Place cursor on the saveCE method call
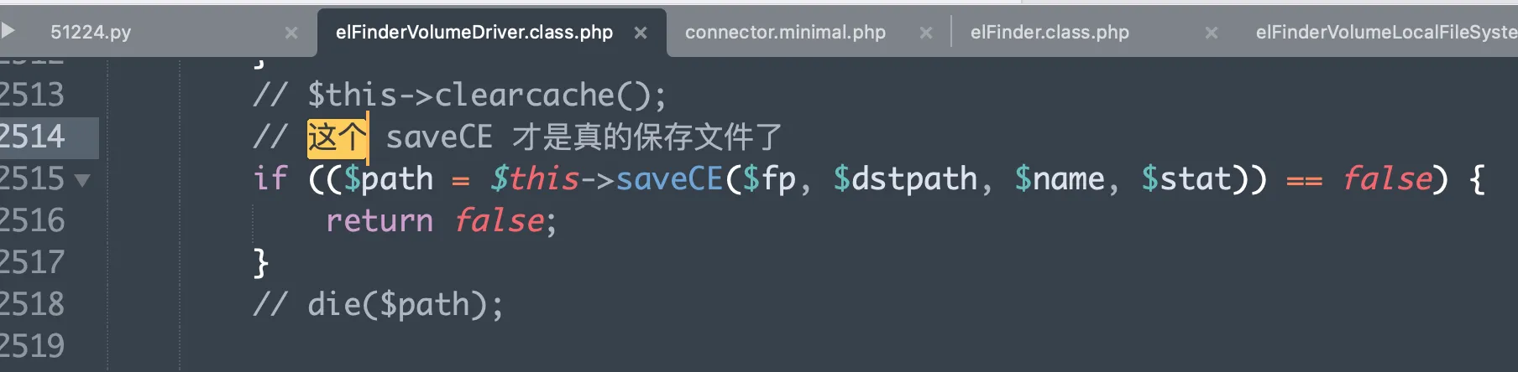This screenshot has height=372, width=1518. [669, 178]
